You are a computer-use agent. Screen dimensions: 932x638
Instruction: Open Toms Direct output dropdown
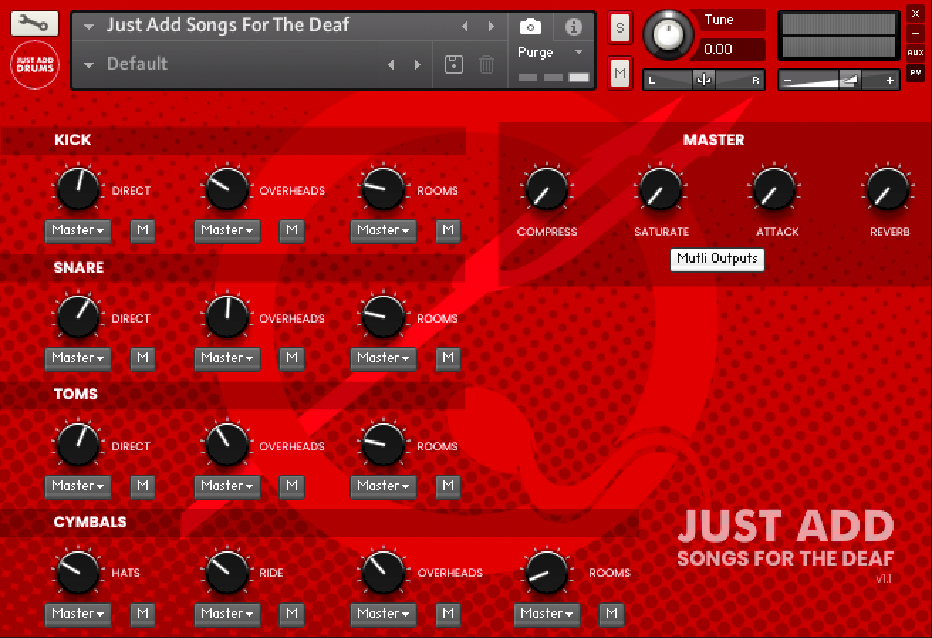pyautogui.click(x=78, y=486)
